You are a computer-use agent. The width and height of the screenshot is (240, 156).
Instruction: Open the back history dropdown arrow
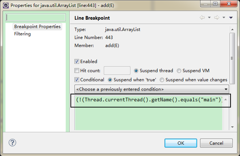[209, 17]
